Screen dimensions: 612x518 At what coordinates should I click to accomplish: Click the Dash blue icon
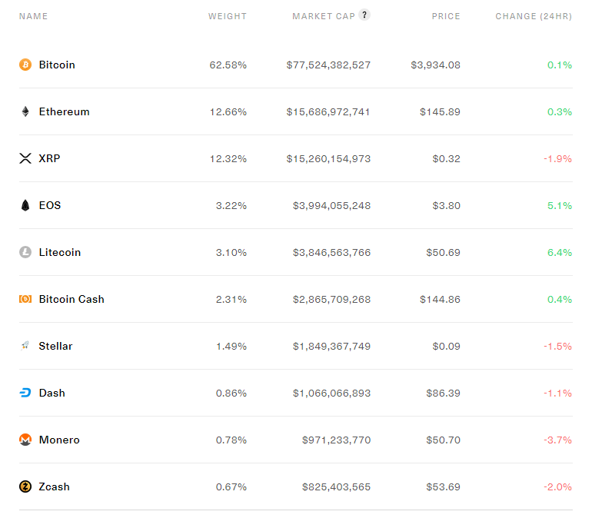25,393
